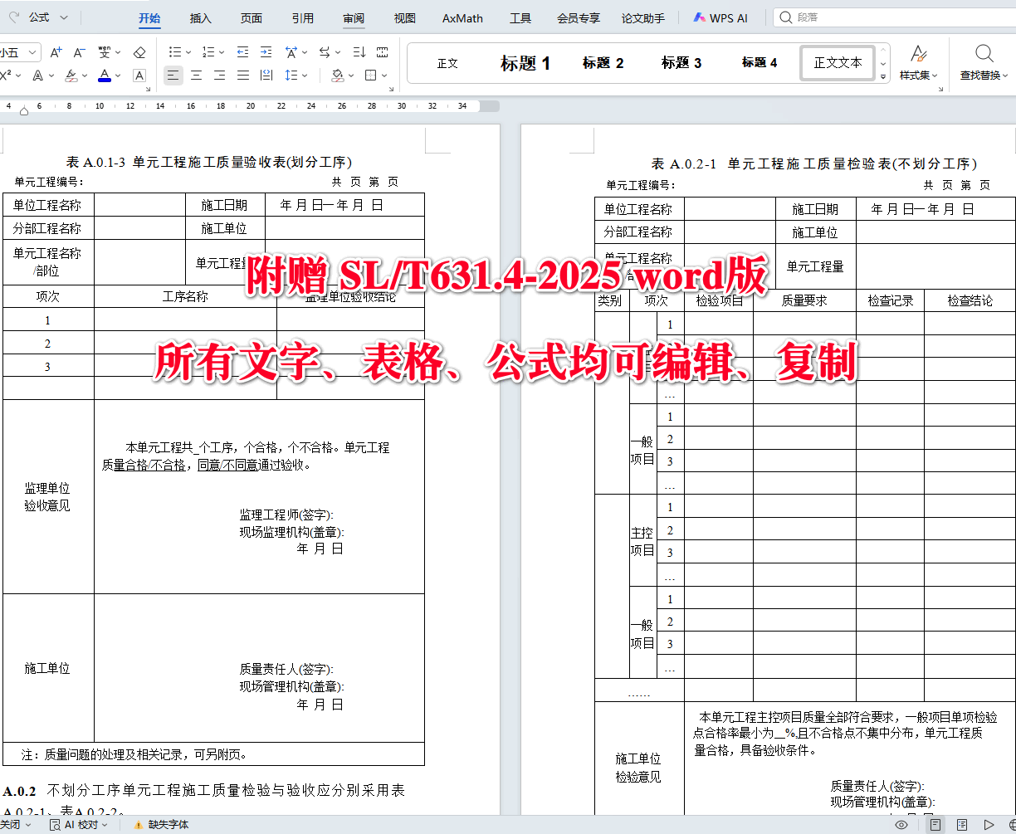Switch to the 引用 tab
Screen dimensions: 1016x834
303,18
